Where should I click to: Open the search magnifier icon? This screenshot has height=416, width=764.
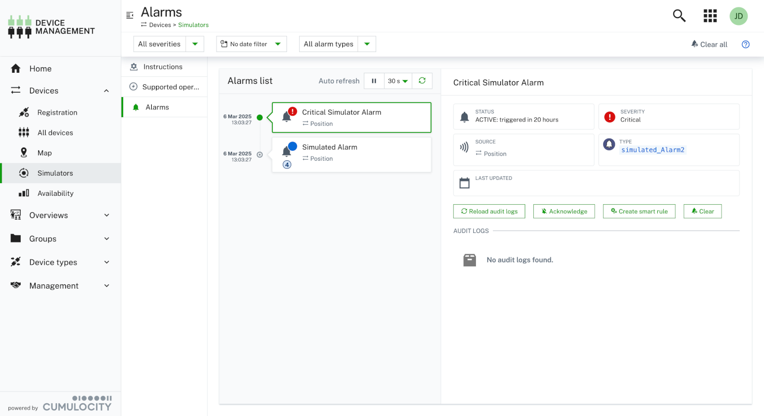coord(679,16)
